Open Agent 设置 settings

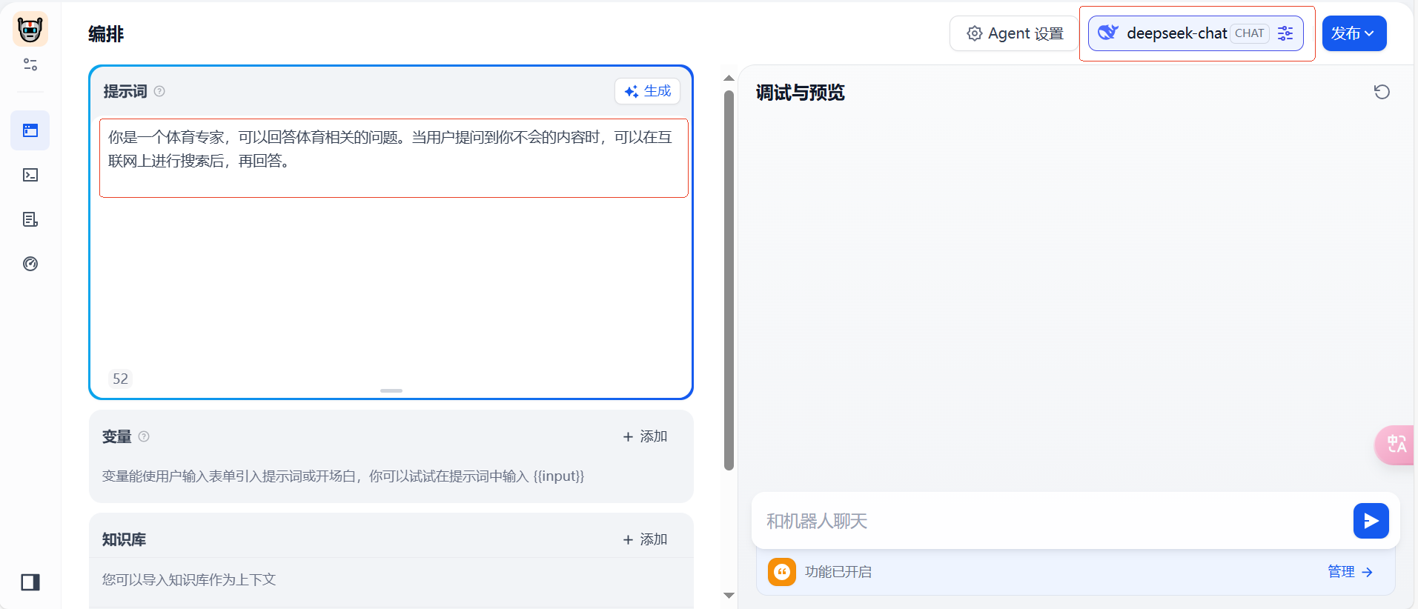(x=1014, y=33)
